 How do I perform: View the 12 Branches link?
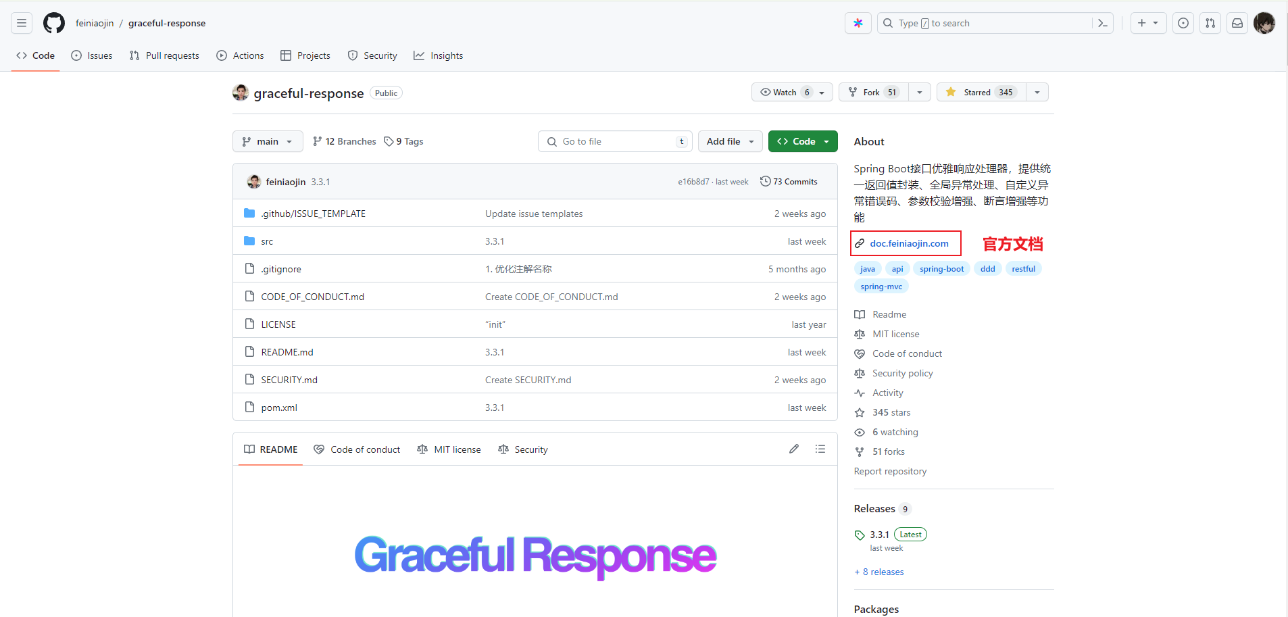coord(345,141)
